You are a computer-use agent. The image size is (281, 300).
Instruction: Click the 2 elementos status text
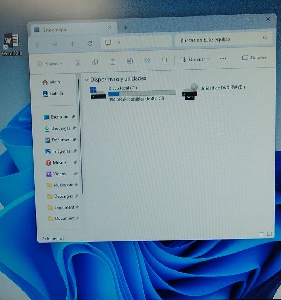coord(53,238)
